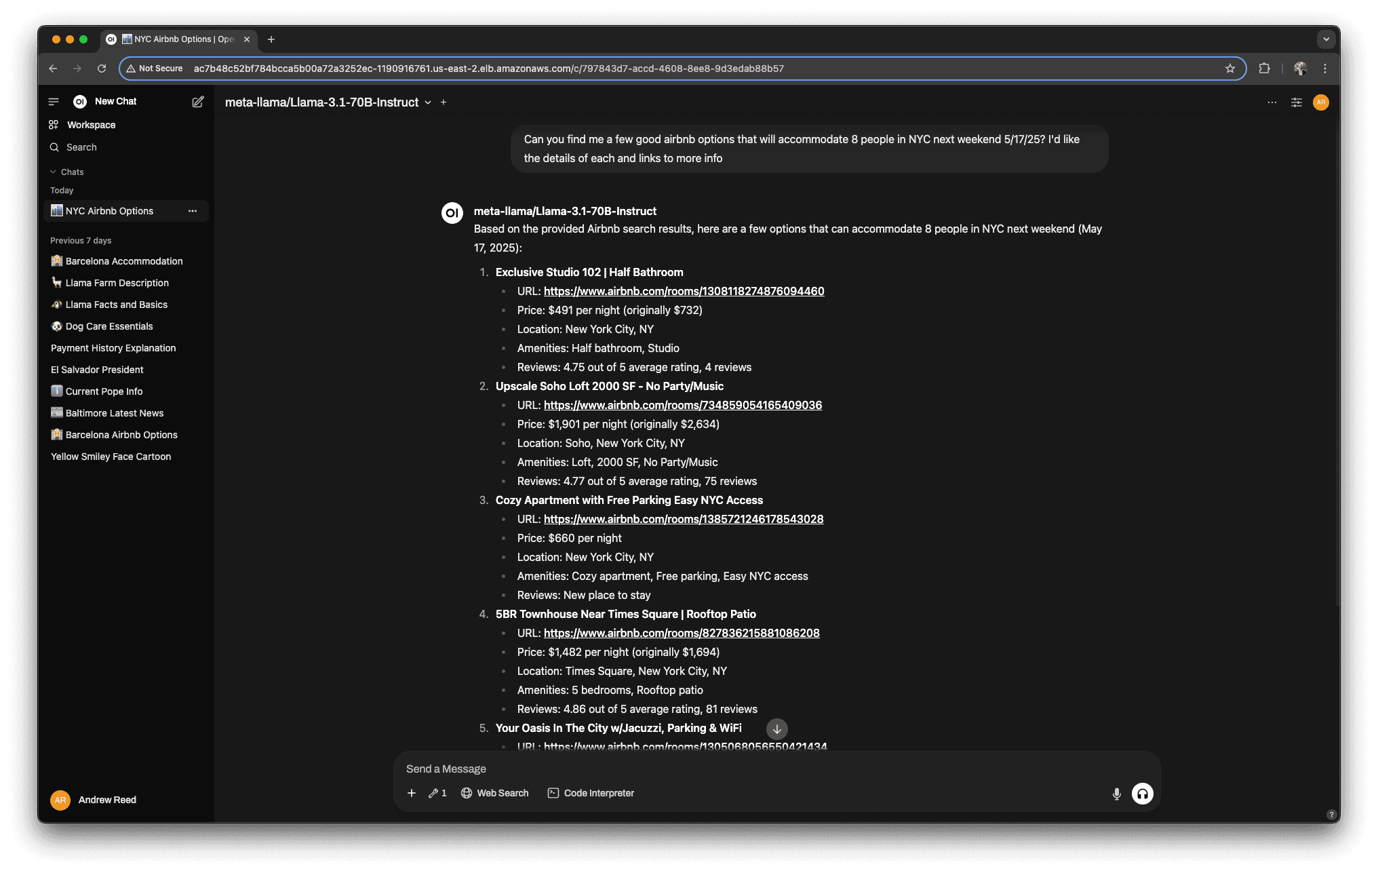The width and height of the screenshot is (1378, 873).
Task: Click the orange AR profile avatar
Action: tap(1321, 102)
